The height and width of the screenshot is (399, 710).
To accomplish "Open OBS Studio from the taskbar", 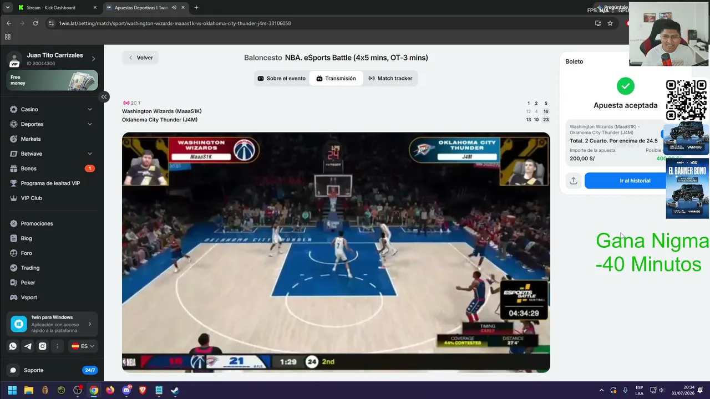I will point(78,390).
